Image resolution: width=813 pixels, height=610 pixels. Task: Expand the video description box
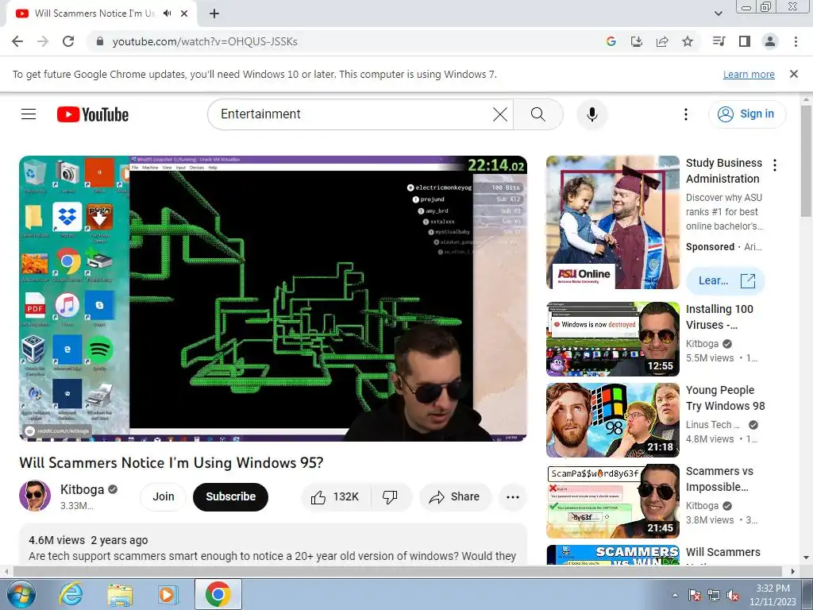(273, 545)
